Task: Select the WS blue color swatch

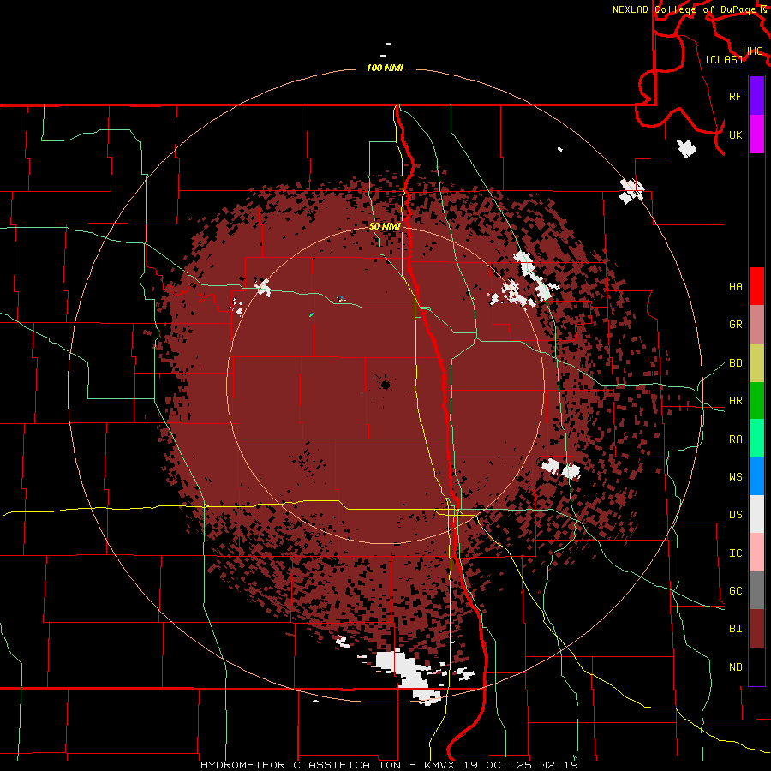Action: point(756,476)
